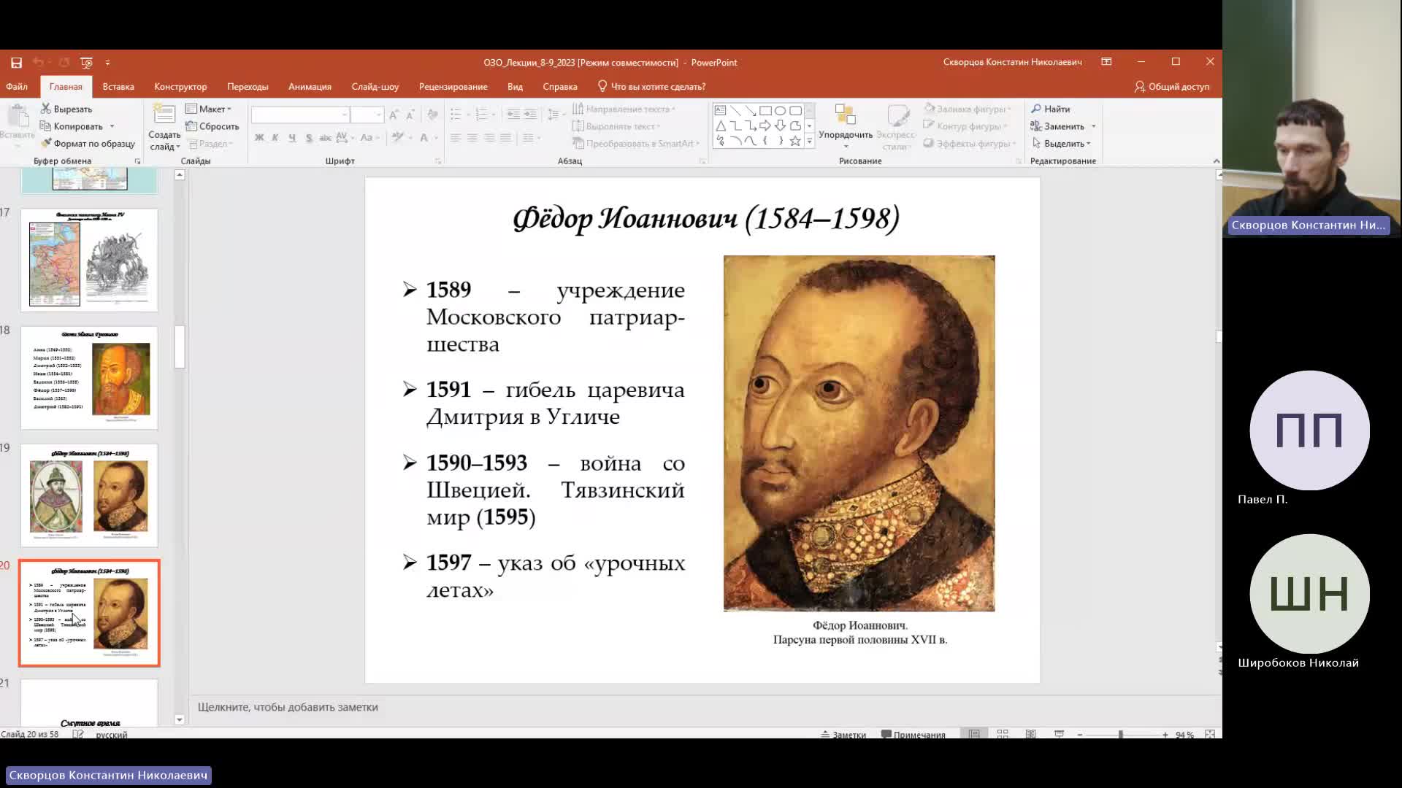1402x788 pixels.
Task: Open the Вид tab
Action: coord(515,87)
